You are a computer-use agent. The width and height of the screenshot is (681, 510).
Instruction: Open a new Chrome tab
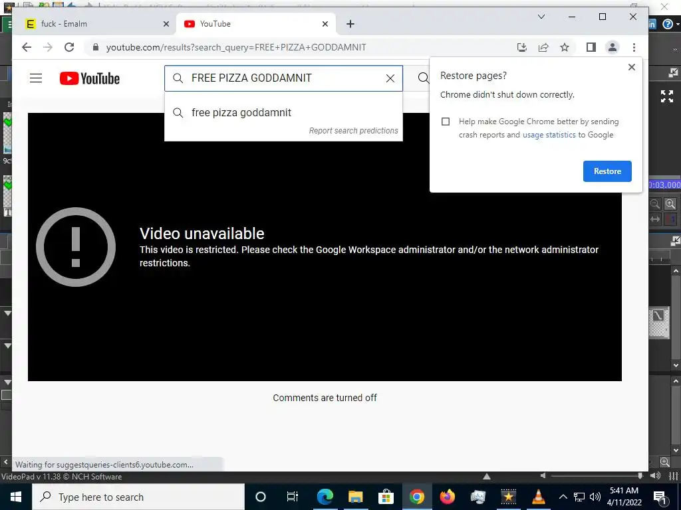tap(350, 24)
